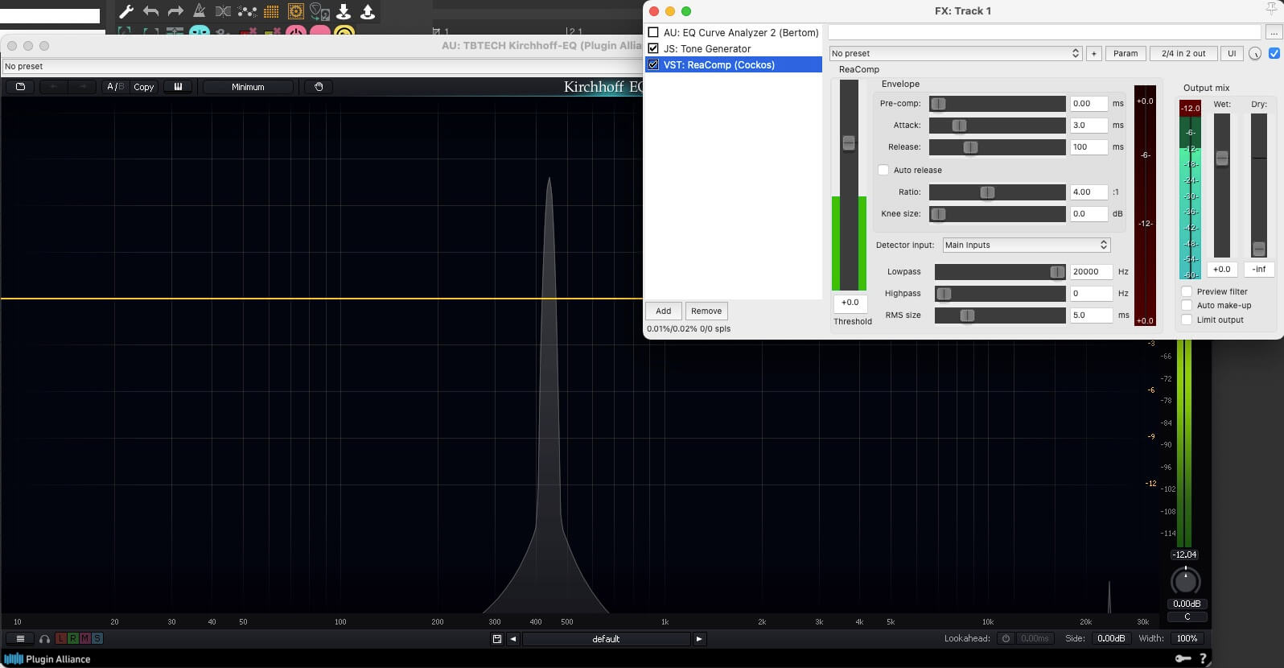Click the Ratio slider handle
The image size is (1284, 668).
point(987,192)
